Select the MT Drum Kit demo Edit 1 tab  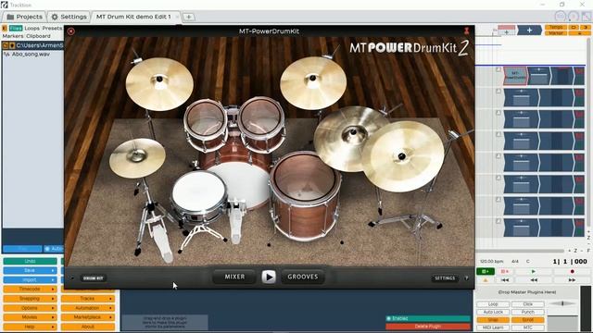click(133, 17)
